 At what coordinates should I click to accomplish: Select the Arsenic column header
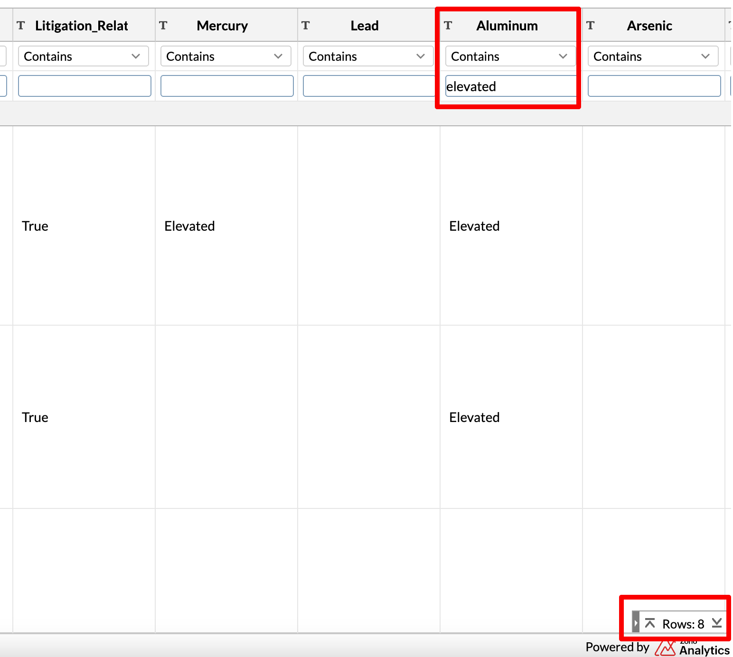[x=654, y=25]
